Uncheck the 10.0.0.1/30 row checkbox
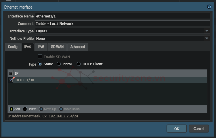 coord(11,80)
